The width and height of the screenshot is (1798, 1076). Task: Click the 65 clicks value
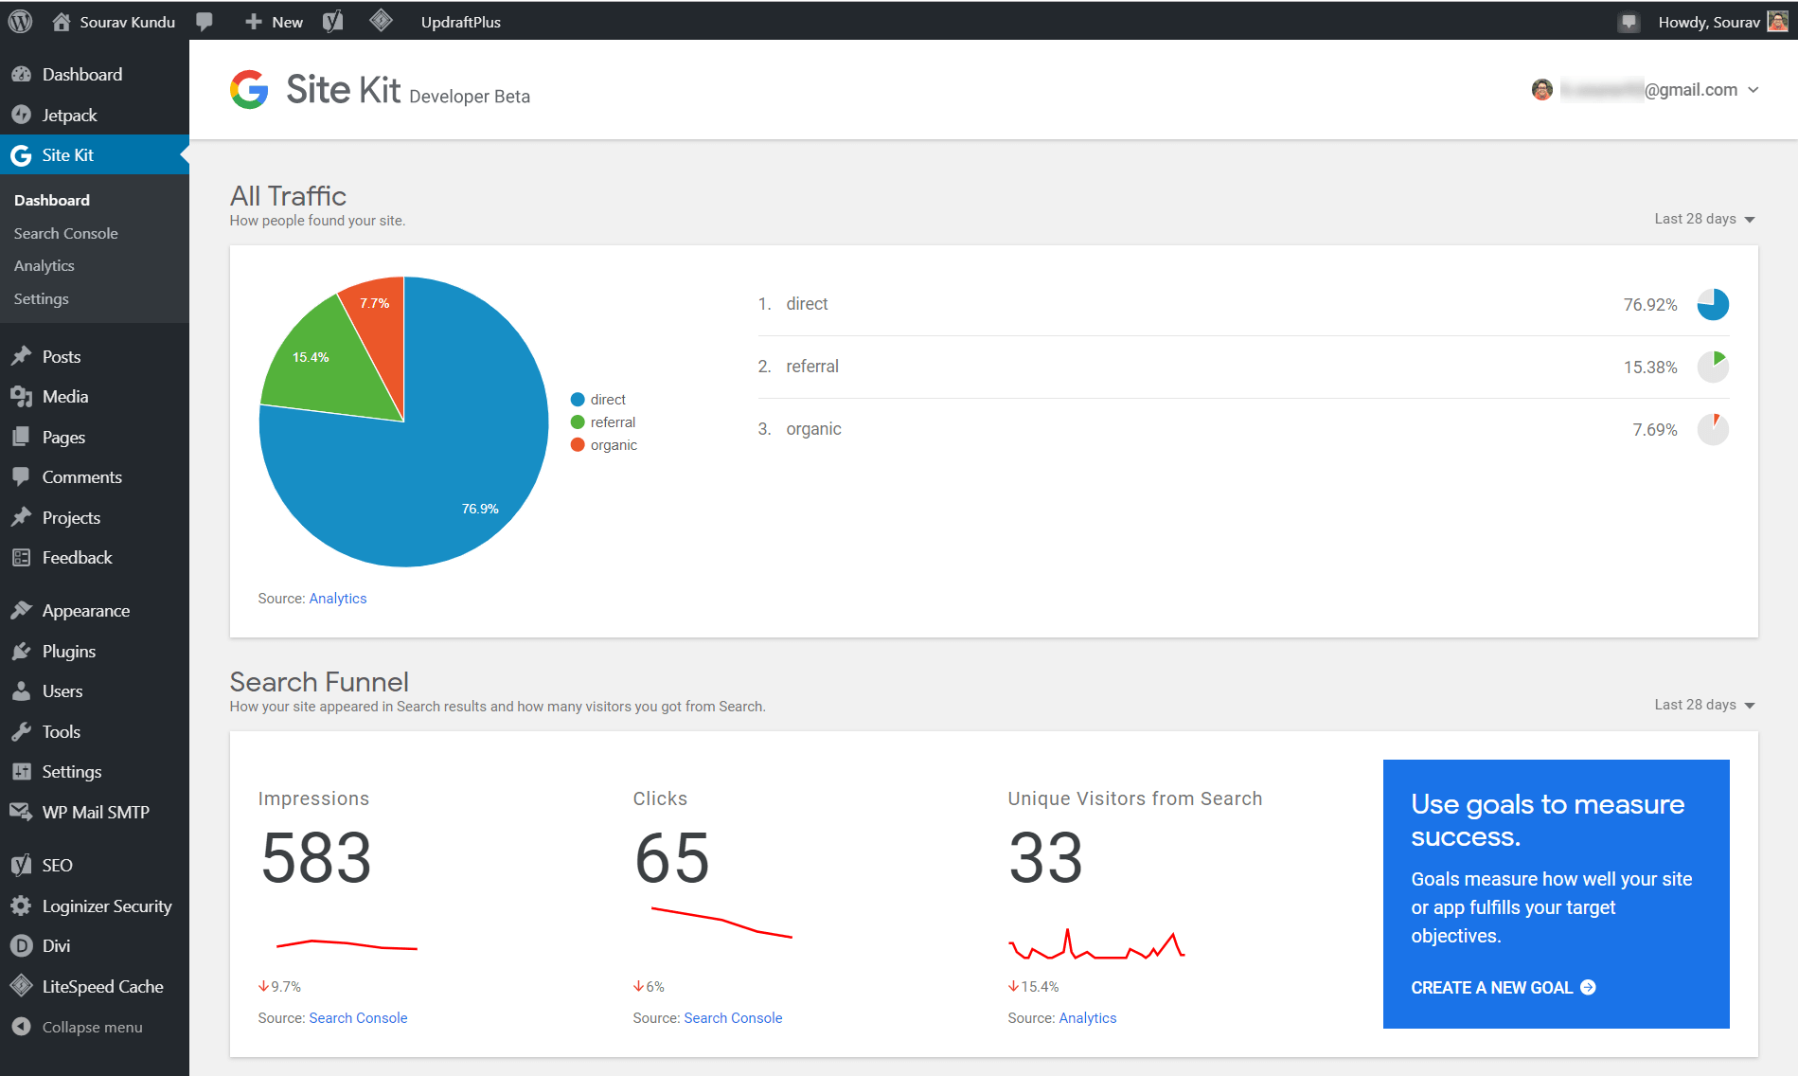(672, 858)
